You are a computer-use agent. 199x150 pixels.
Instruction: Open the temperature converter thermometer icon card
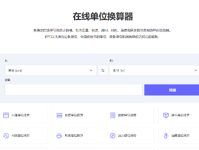(x=179, y=136)
